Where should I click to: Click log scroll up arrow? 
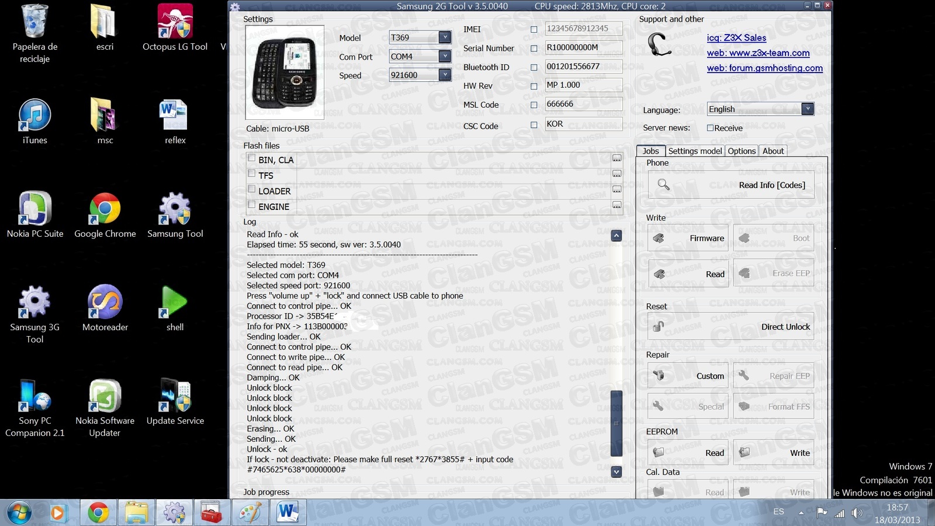click(x=616, y=236)
